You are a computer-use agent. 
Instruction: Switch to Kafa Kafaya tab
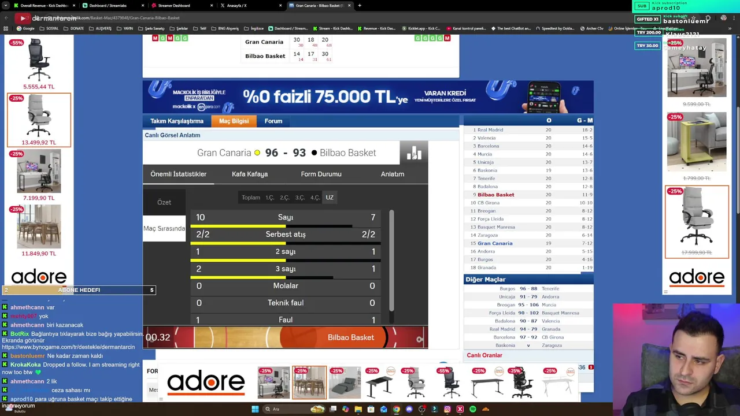[x=250, y=174]
